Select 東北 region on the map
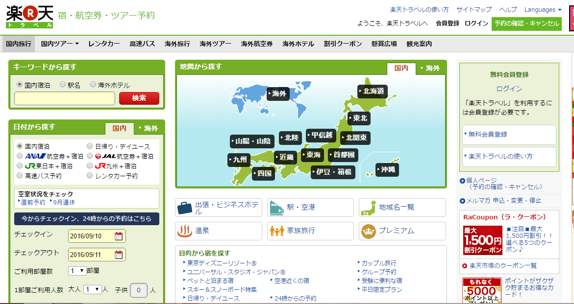Viewport: 574px width, 304px height. pos(358,118)
